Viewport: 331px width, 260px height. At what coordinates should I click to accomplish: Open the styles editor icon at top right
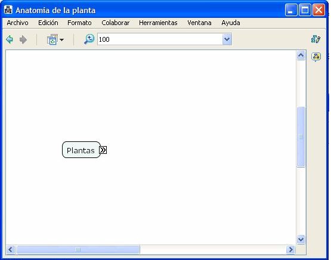click(315, 39)
